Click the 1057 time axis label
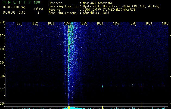 pos(116,23)
